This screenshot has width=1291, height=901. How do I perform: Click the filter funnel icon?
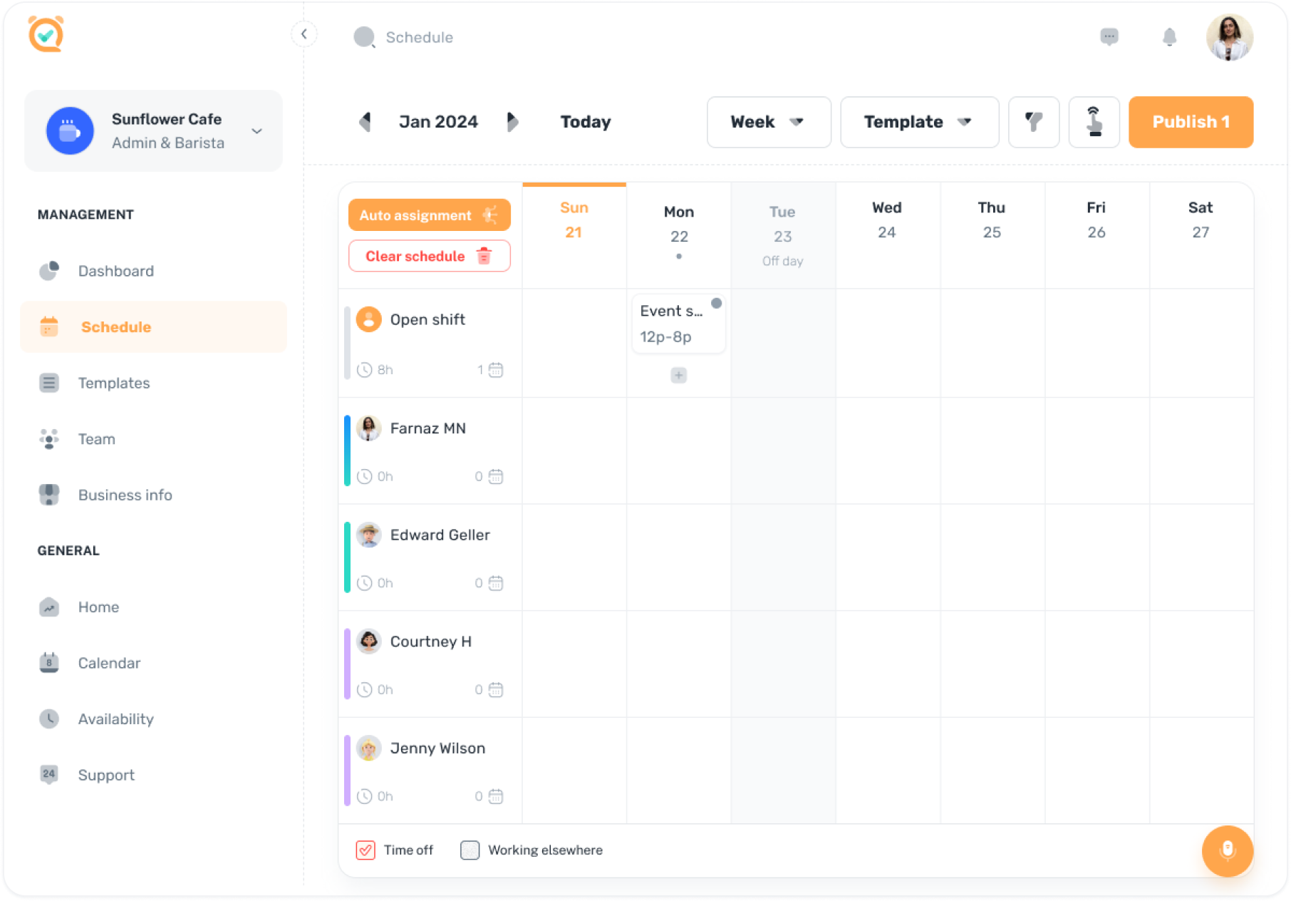pyautogui.click(x=1033, y=122)
